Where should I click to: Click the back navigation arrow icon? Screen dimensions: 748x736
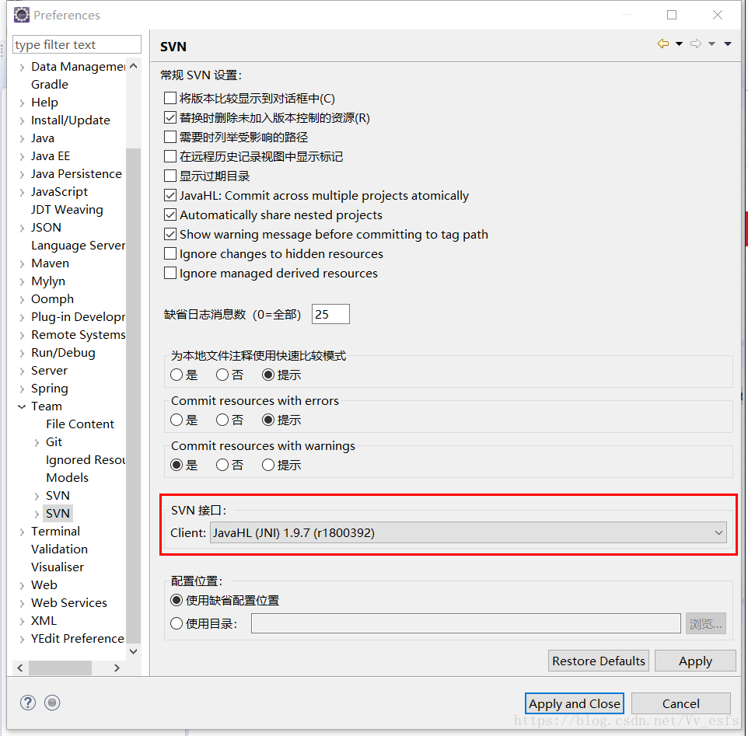(x=662, y=44)
